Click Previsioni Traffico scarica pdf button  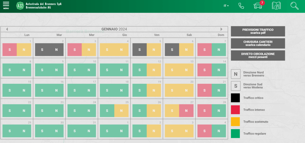click(258, 31)
